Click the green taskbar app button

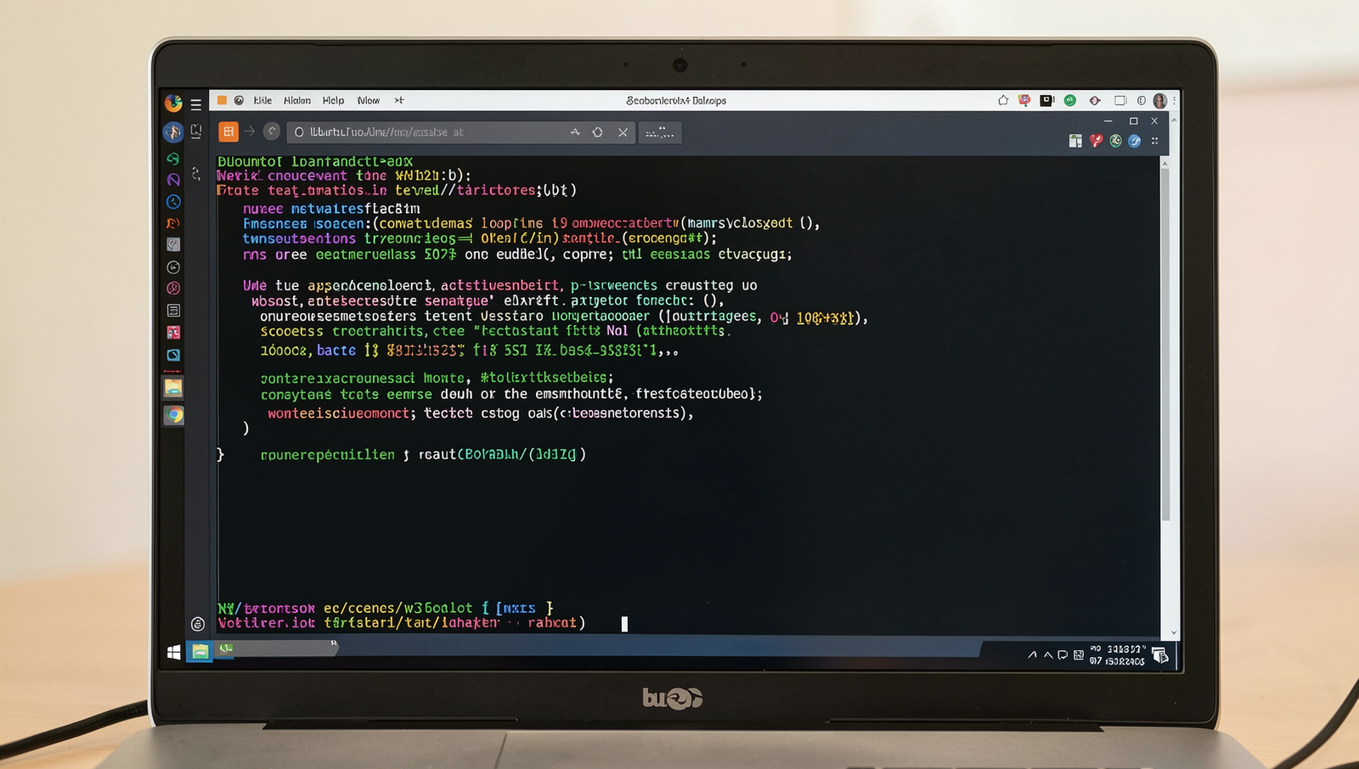(x=226, y=648)
